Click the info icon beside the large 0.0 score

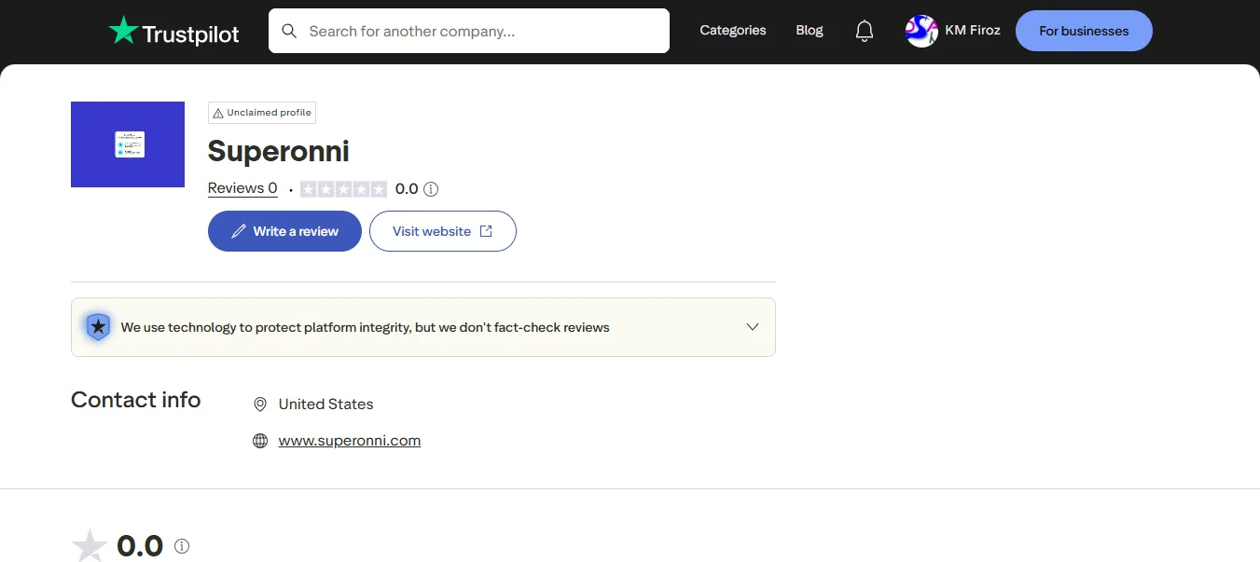[182, 546]
